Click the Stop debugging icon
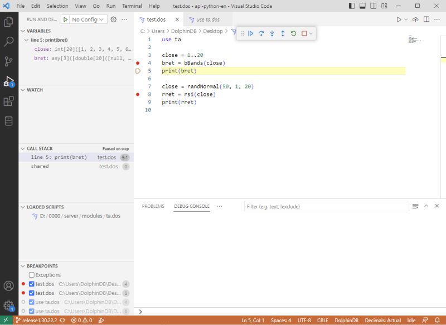 click(303, 33)
